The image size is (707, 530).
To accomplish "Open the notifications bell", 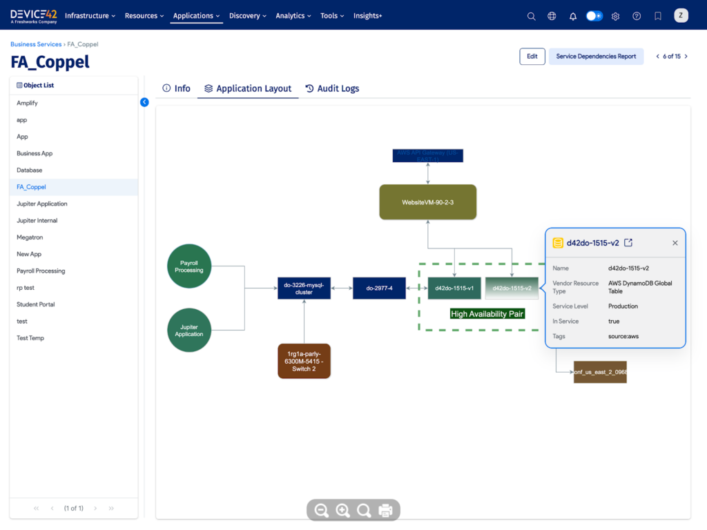I will point(572,16).
